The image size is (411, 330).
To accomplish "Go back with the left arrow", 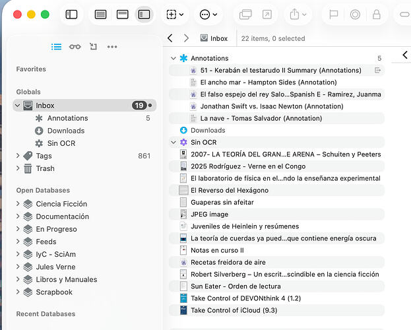I will [170, 38].
